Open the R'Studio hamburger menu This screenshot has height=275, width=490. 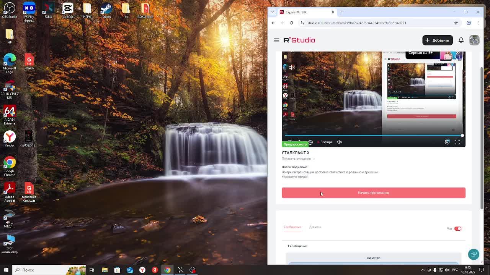(x=276, y=40)
